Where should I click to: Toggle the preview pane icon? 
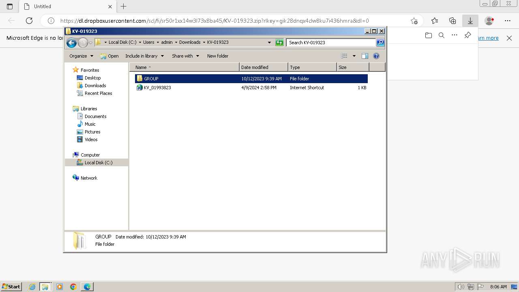(x=365, y=56)
